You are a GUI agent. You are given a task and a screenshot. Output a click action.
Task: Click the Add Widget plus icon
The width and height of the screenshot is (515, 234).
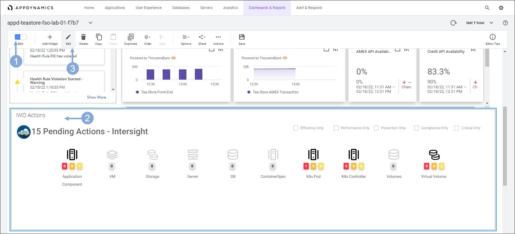pyautogui.click(x=50, y=37)
